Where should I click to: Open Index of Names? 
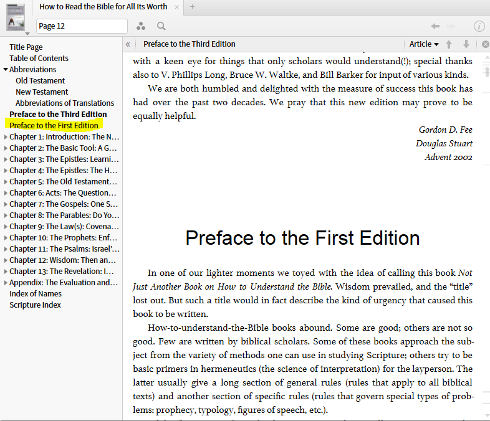36,294
